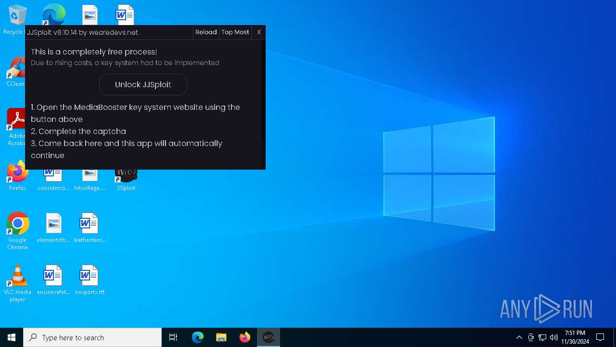The width and height of the screenshot is (616, 347).
Task: Click the Unlock JJSploit button
Action: (143, 84)
